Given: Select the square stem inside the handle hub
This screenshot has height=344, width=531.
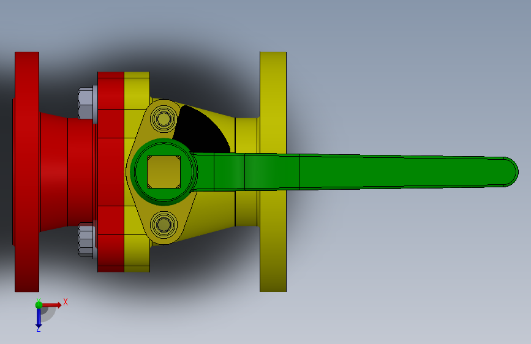Looking at the screenshot, I should [164, 172].
